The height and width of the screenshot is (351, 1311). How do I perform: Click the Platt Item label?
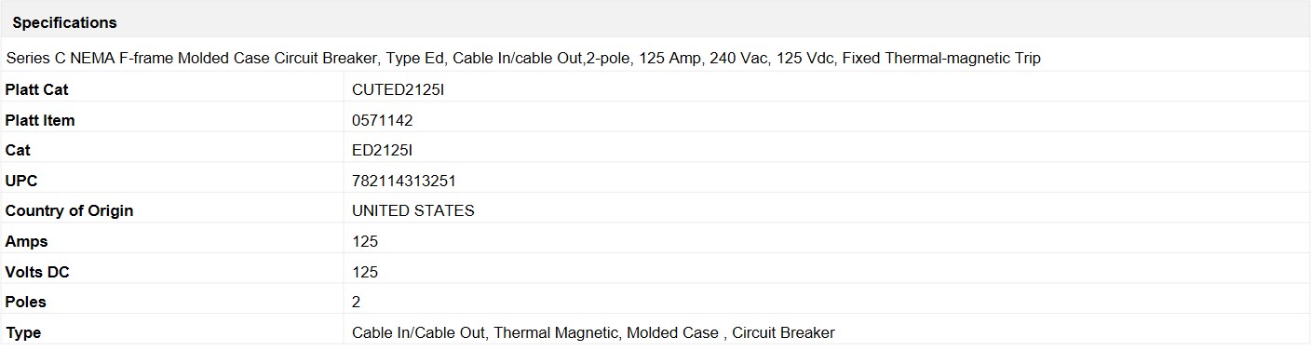[x=40, y=120]
